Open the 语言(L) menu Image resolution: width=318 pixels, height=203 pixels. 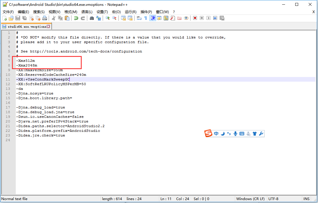[x=87, y=12]
